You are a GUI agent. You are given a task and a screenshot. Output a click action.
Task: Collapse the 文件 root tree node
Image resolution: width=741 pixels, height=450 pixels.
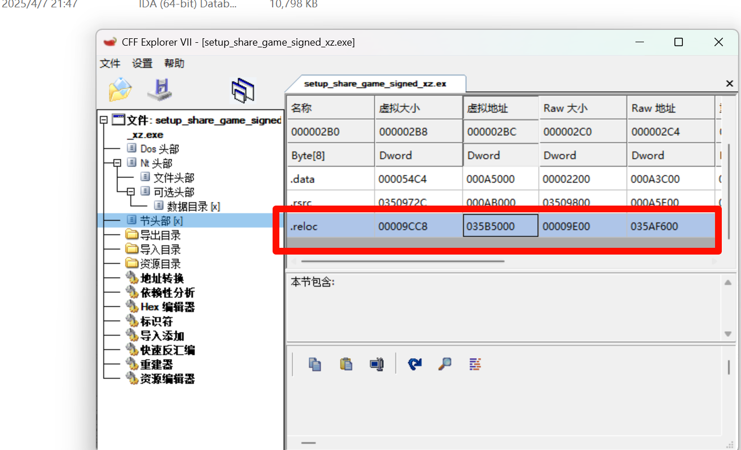pos(103,120)
